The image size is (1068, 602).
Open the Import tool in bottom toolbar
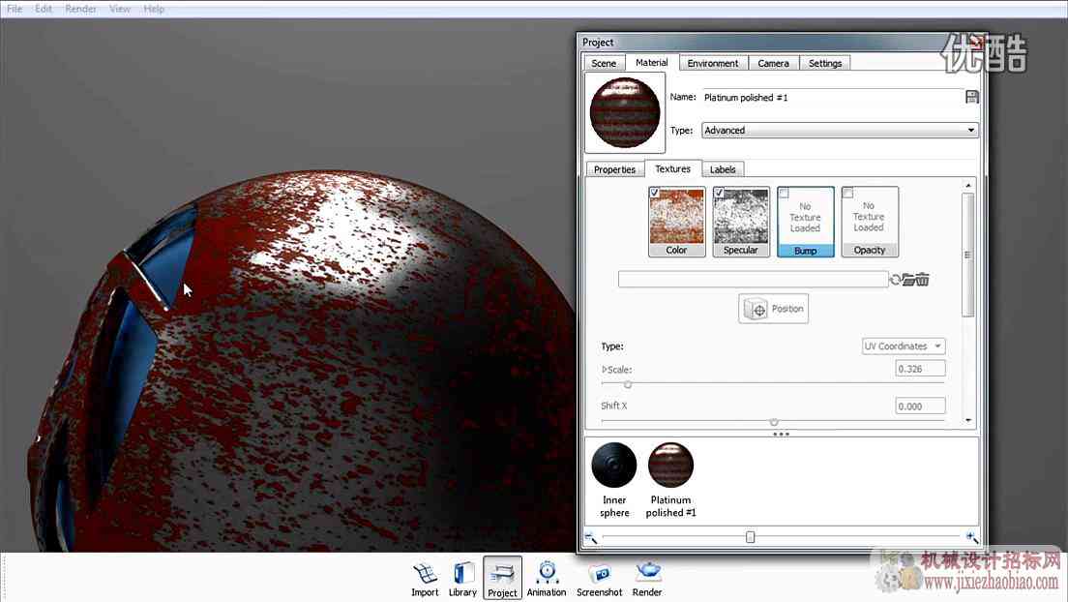[425, 579]
